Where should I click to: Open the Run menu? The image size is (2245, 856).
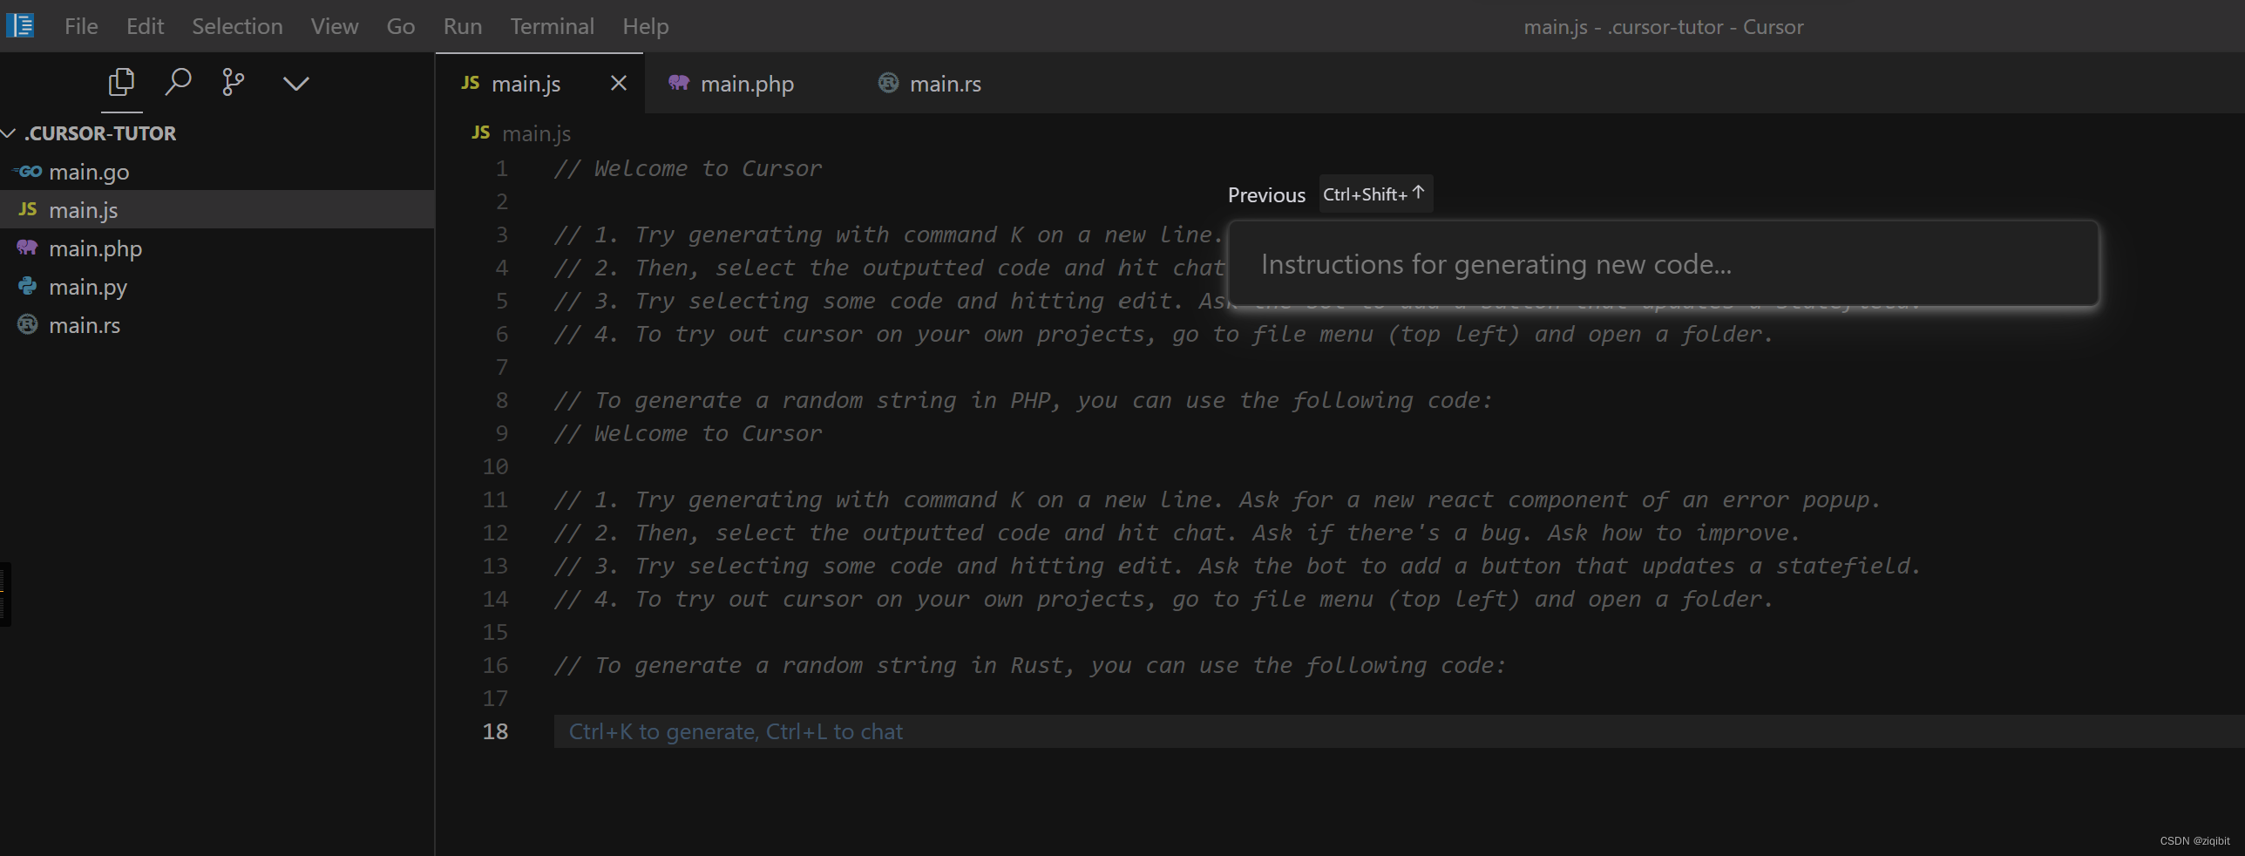(x=463, y=26)
